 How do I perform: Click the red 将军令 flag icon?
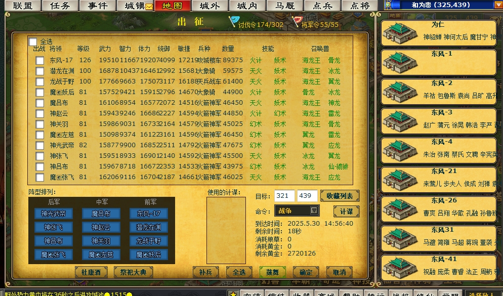click(x=297, y=21)
